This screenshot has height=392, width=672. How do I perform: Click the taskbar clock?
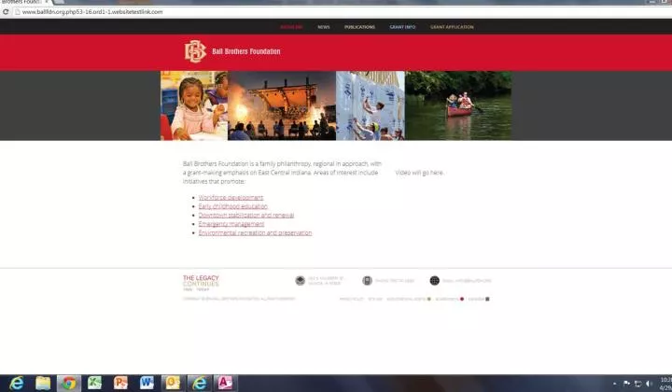coord(665,384)
